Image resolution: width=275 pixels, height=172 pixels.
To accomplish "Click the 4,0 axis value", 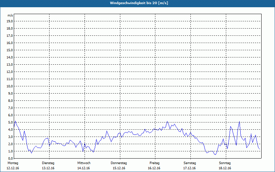I will [10, 130].
